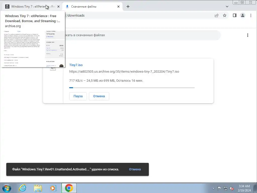Close the Windows Tiny 7 tab
The height and width of the screenshot is (193, 257).
(58, 7)
